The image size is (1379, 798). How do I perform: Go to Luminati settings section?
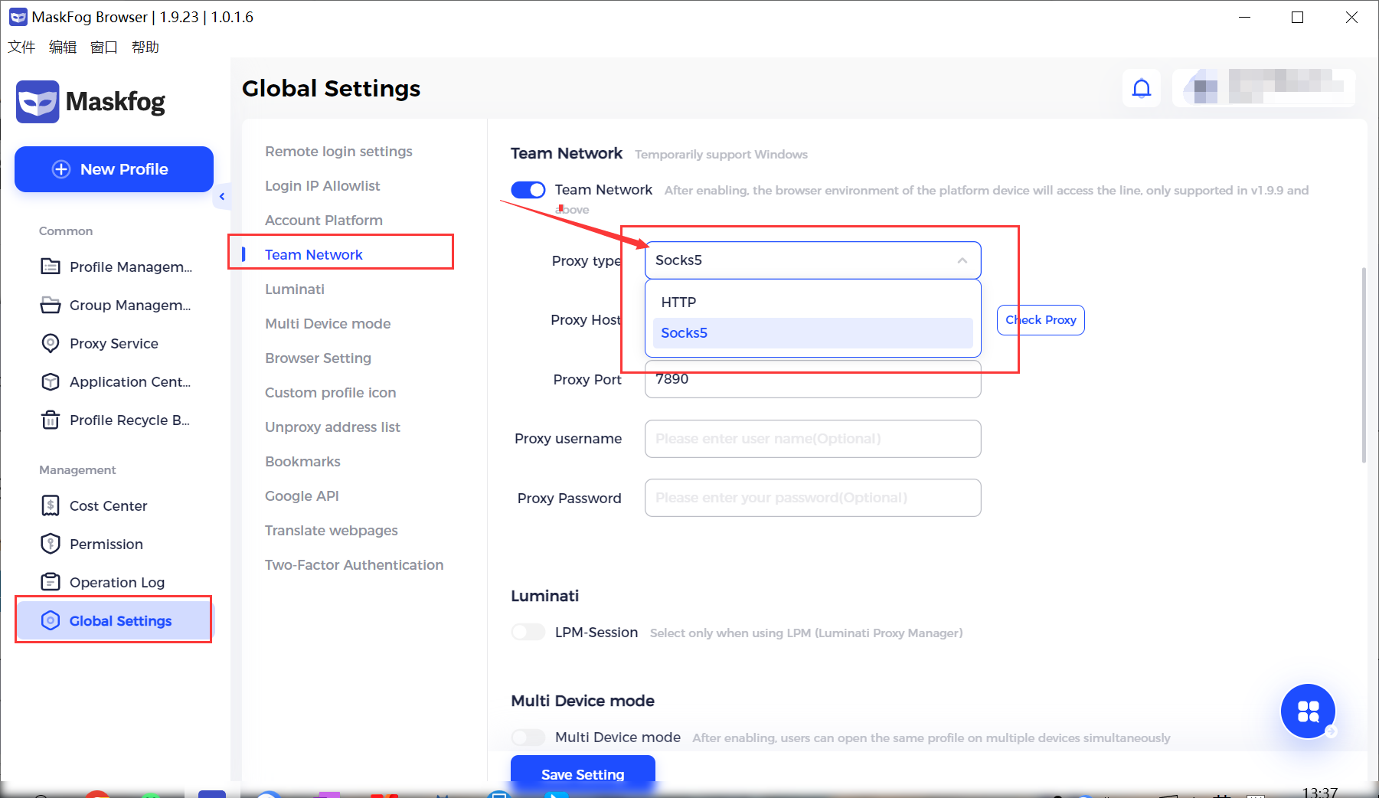point(295,289)
